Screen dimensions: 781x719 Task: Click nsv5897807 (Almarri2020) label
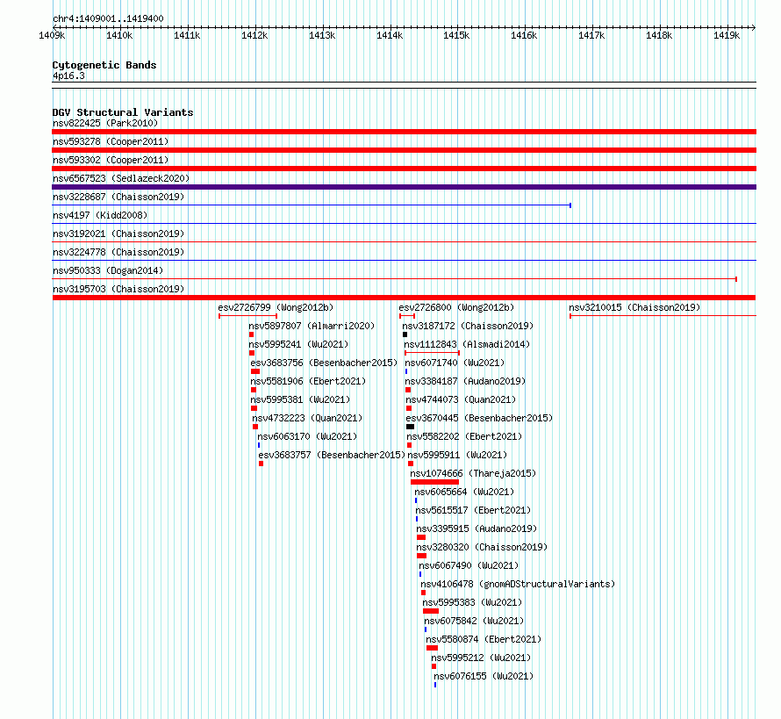coord(312,326)
